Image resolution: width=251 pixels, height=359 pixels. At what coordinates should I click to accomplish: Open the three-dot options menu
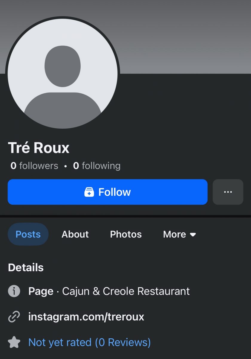click(228, 192)
